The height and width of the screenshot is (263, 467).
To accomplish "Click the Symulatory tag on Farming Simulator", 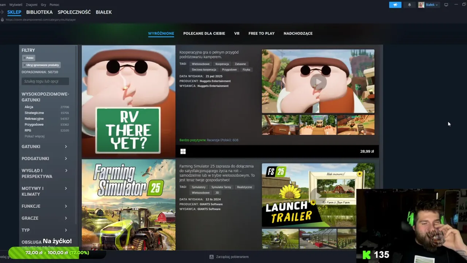I will tap(198, 187).
